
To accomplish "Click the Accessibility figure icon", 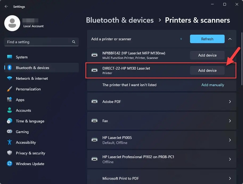I will (10, 142).
